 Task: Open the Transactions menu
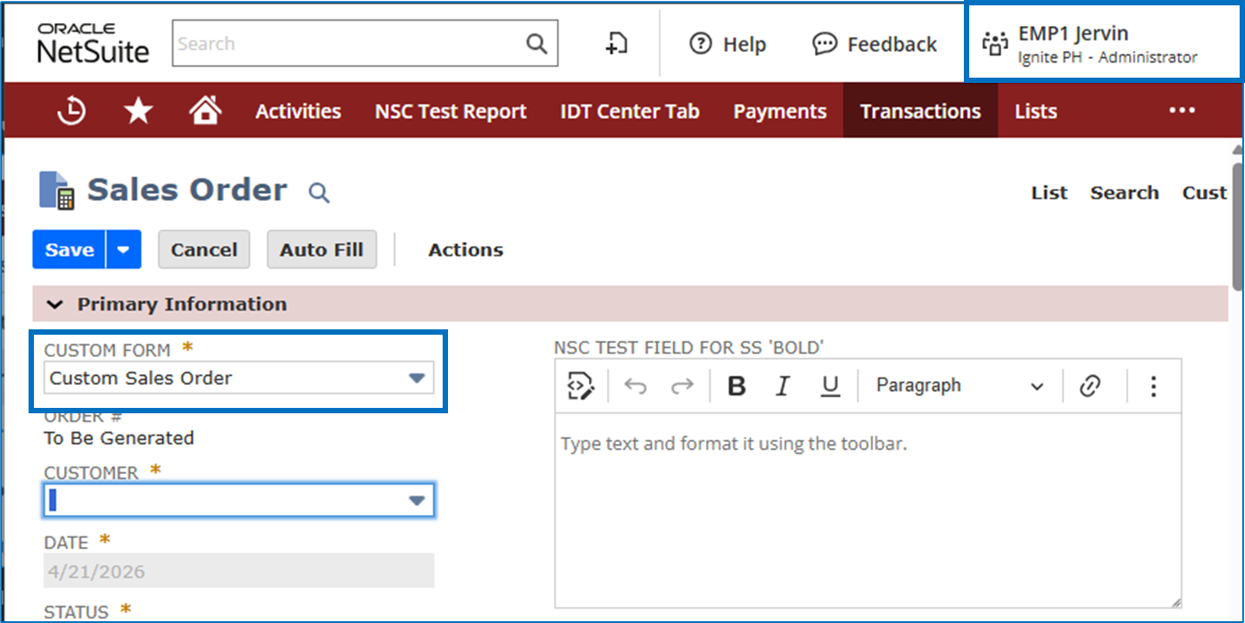(x=920, y=111)
